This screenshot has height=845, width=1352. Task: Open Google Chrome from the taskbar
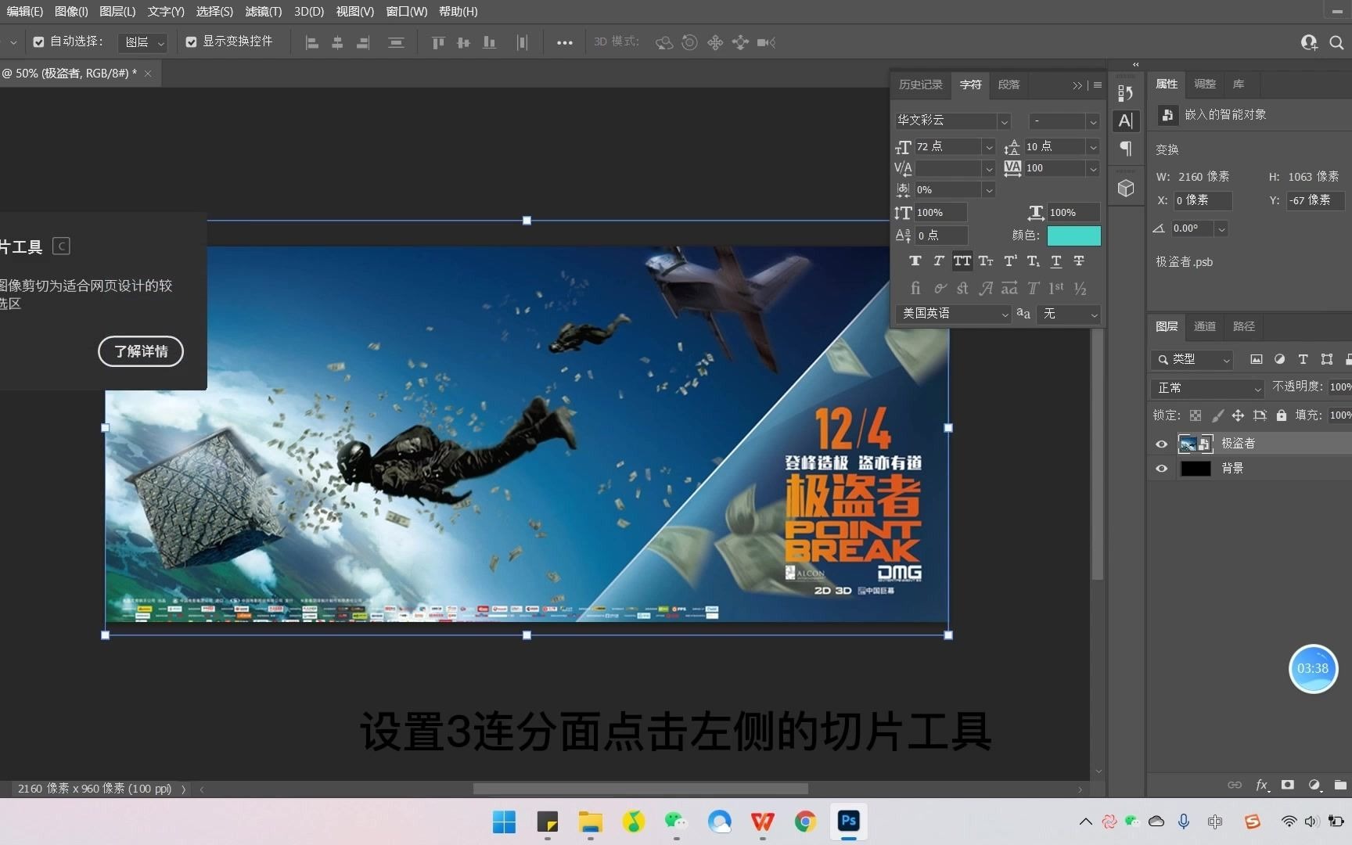click(805, 822)
